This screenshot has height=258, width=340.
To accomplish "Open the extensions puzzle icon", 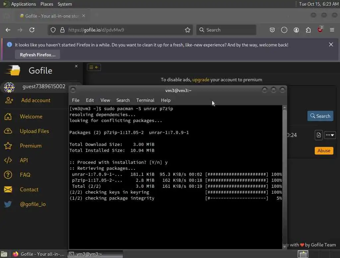I will 308,30.
